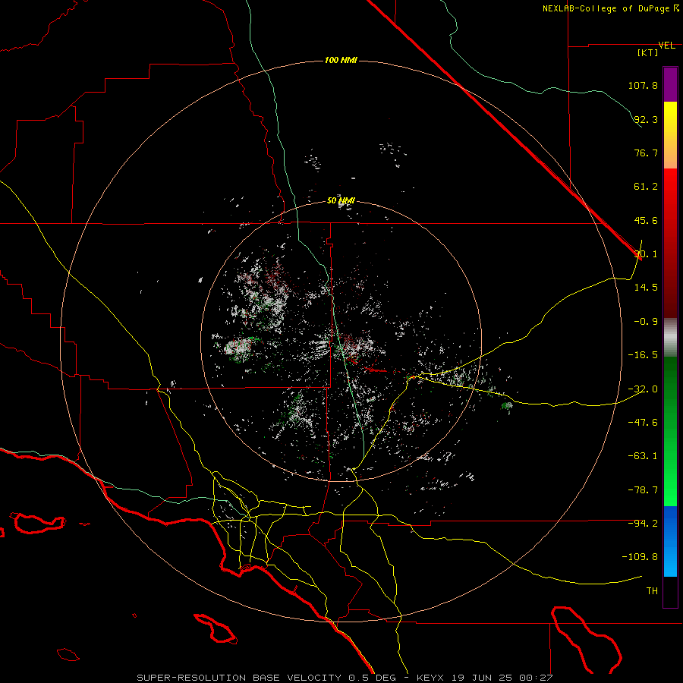Click the 61.2 legend value

(646, 187)
